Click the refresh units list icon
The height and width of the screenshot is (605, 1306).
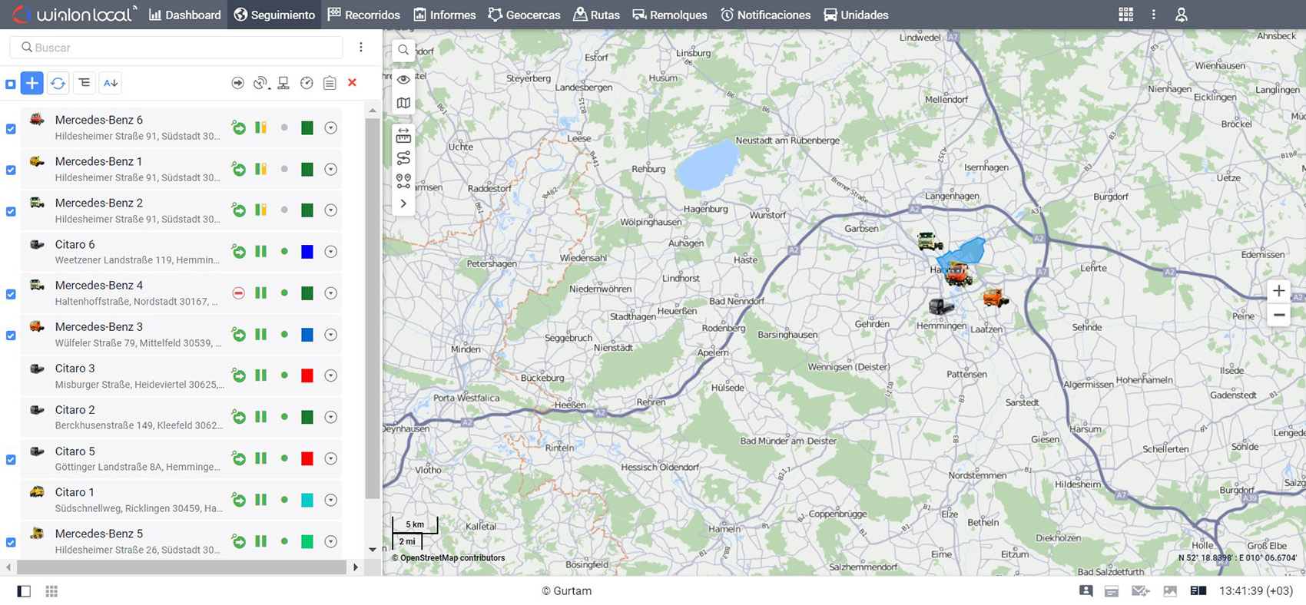(x=58, y=83)
